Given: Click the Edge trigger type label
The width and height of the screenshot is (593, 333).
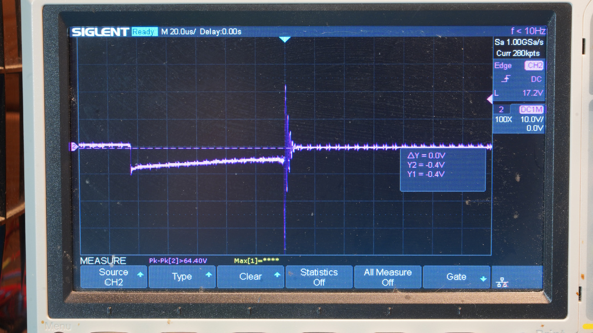Looking at the screenshot, I should pos(503,66).
